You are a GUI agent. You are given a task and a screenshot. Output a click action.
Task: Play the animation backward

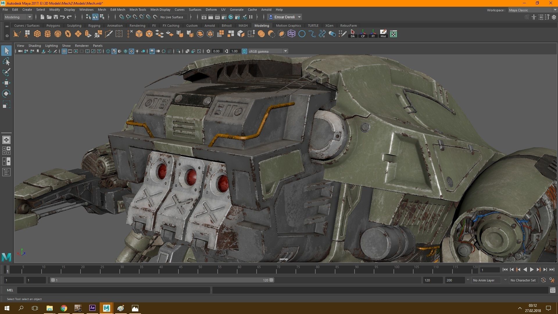[525, 270]
